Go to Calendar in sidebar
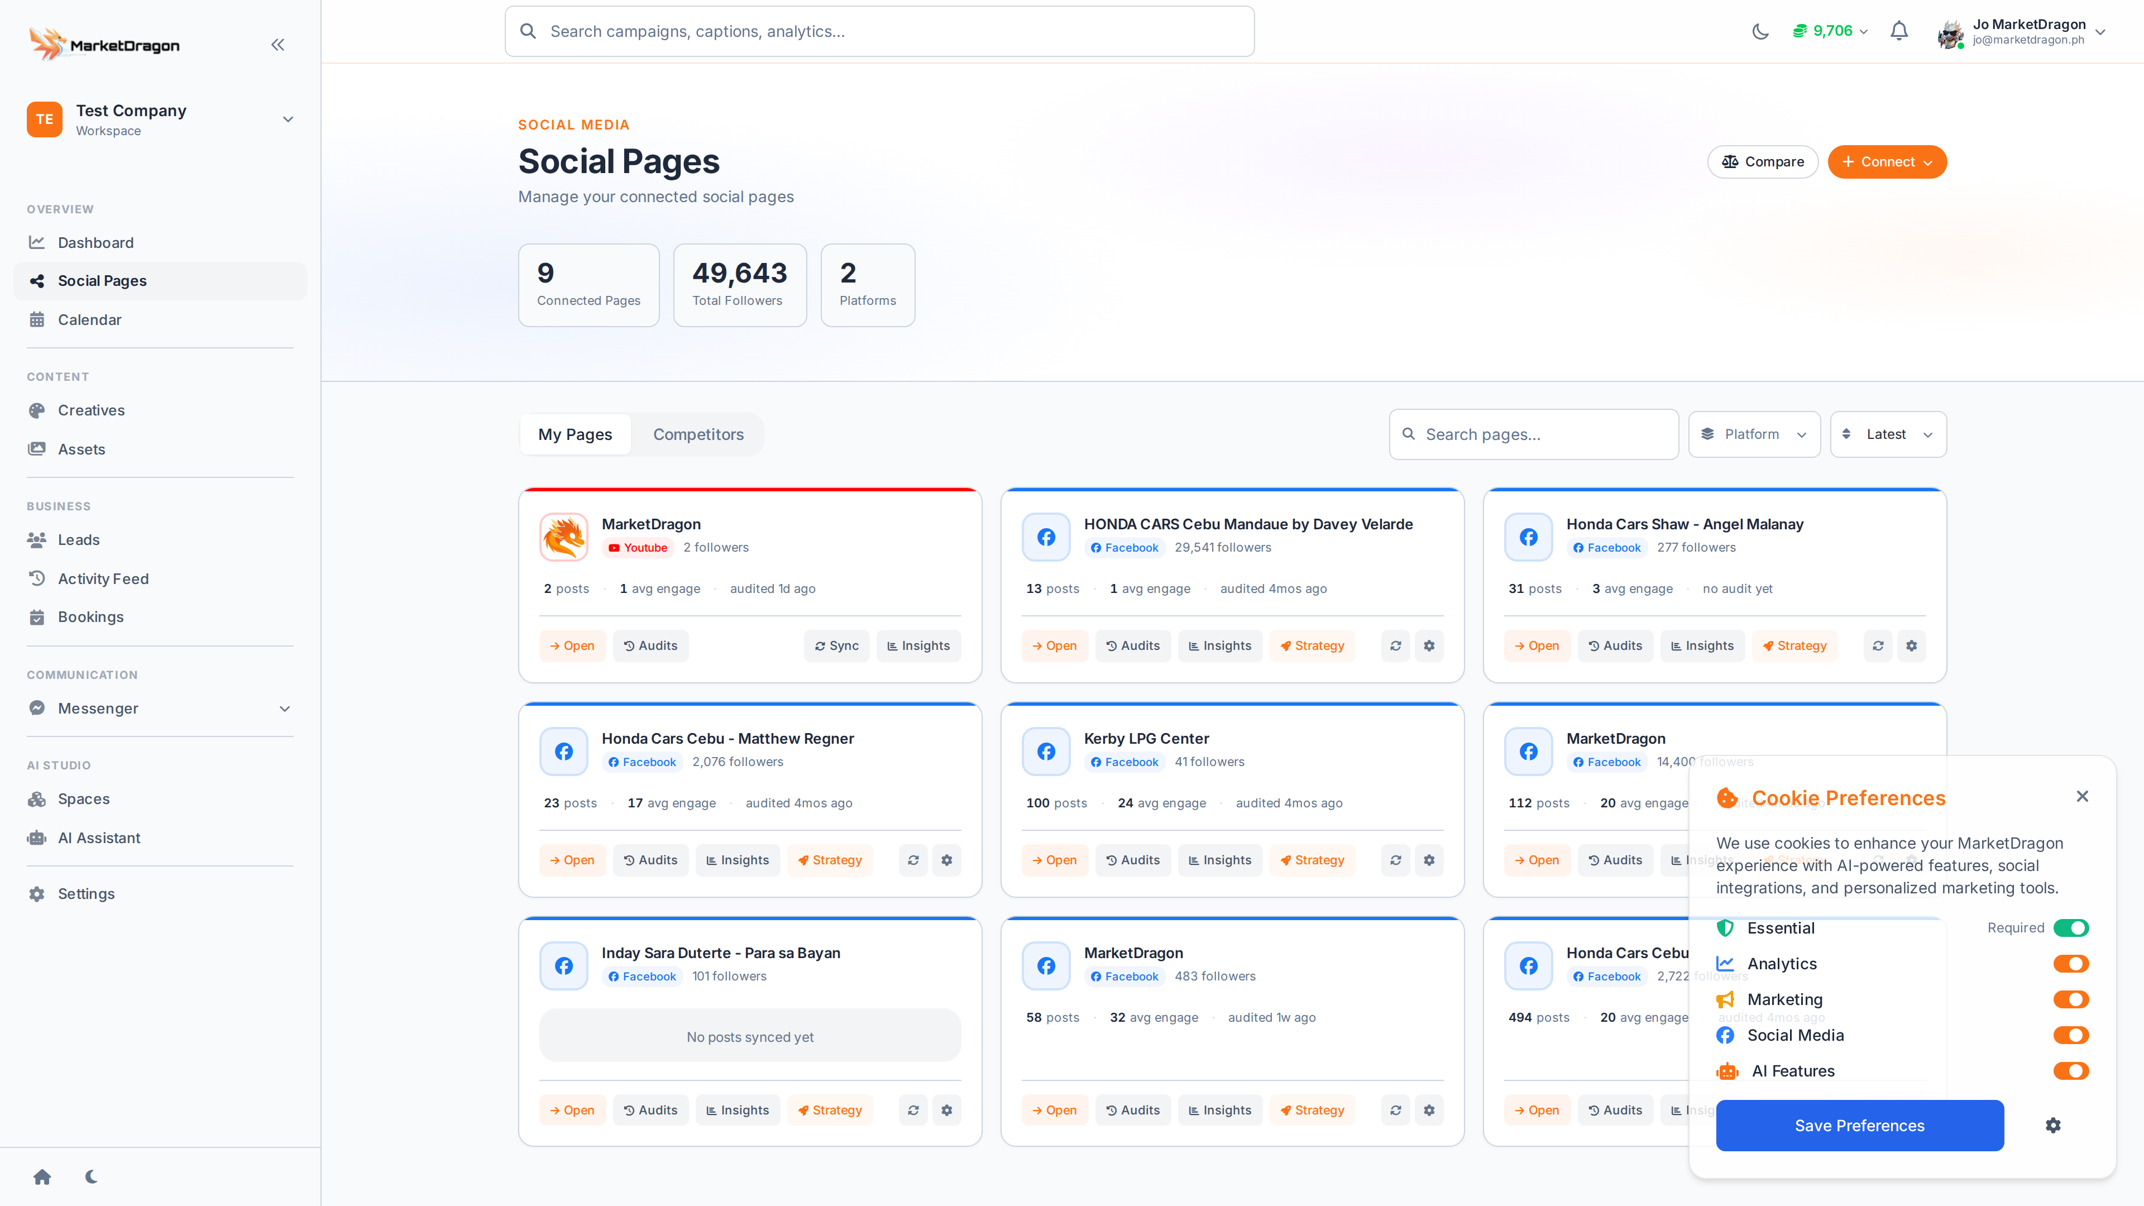 coord(160,320)
